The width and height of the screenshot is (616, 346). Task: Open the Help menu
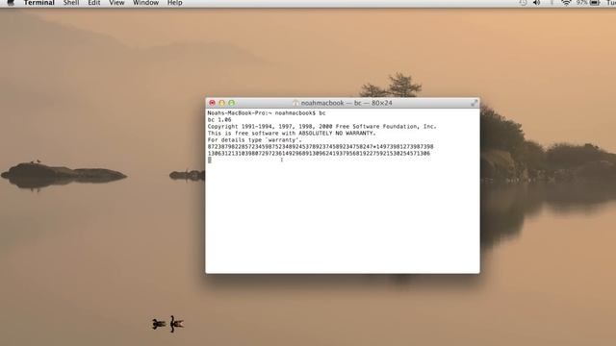coord(175,3)
